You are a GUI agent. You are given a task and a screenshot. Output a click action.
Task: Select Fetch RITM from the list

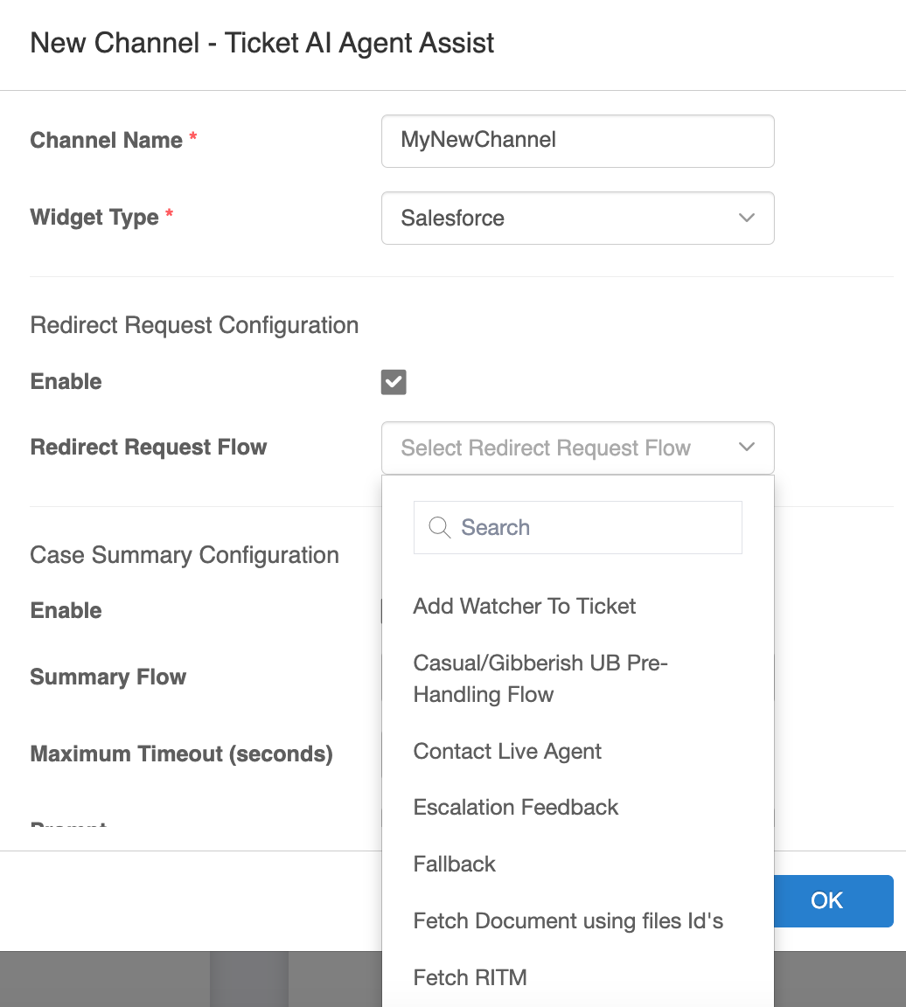pyautogui.click(x=470, y=978)
